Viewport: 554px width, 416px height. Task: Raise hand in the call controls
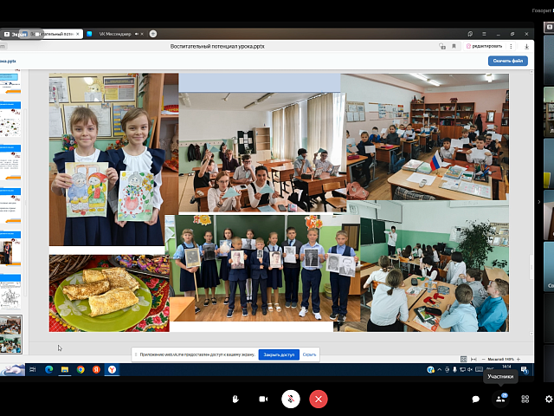coord(235,399)
